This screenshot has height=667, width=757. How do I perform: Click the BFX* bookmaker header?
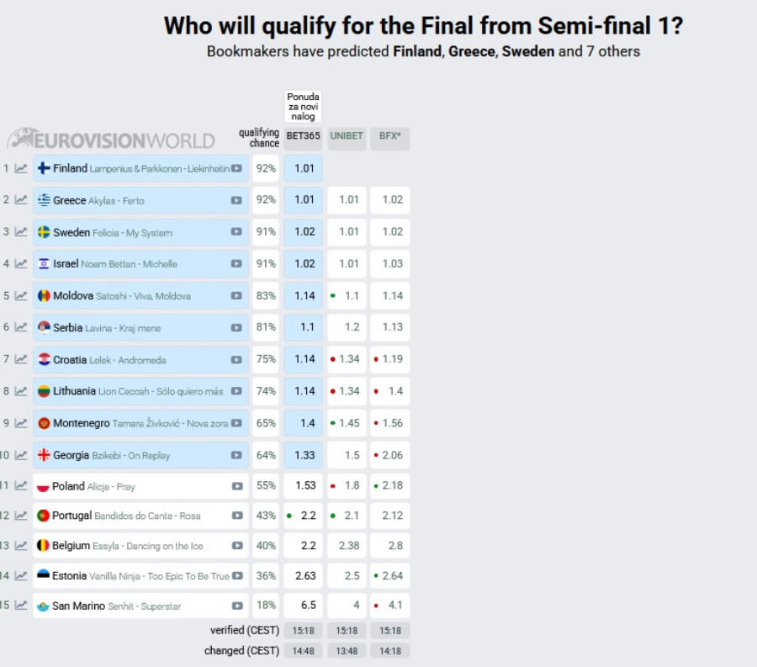tap(389, 135)
